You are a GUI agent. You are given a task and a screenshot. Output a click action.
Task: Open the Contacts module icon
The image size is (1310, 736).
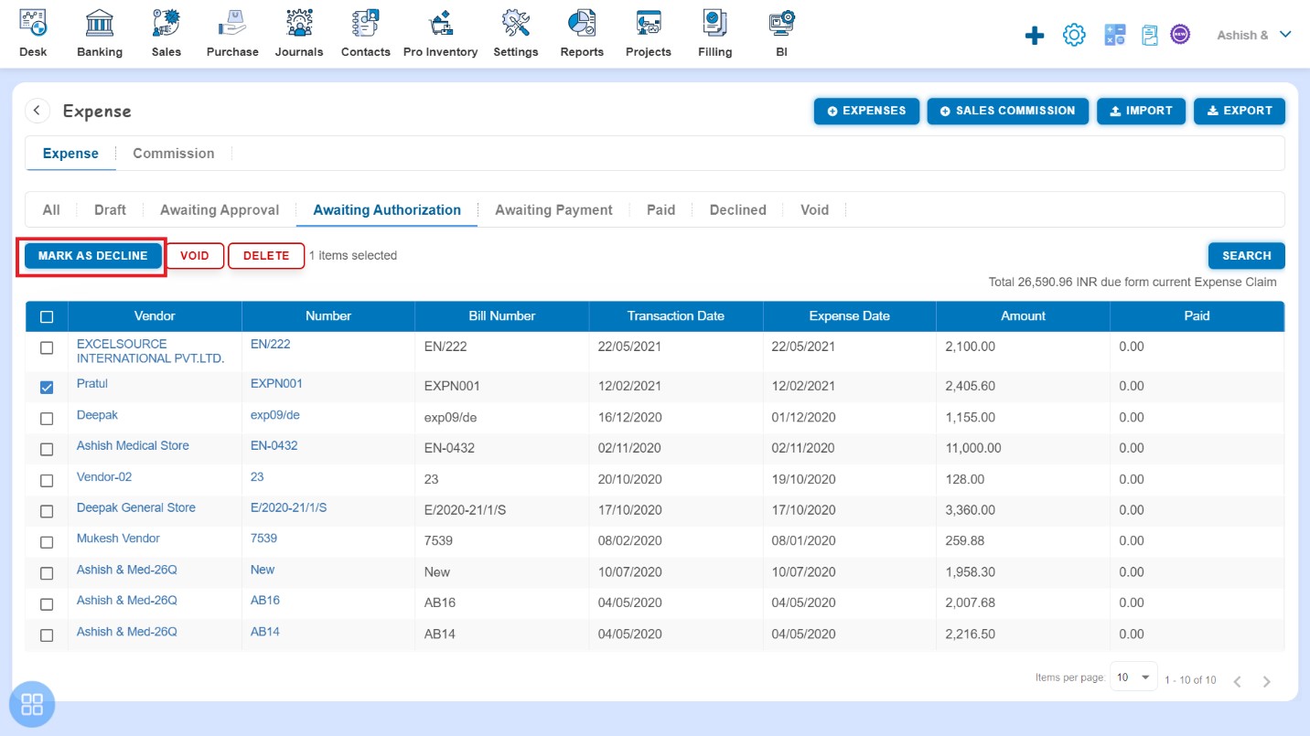366,22
